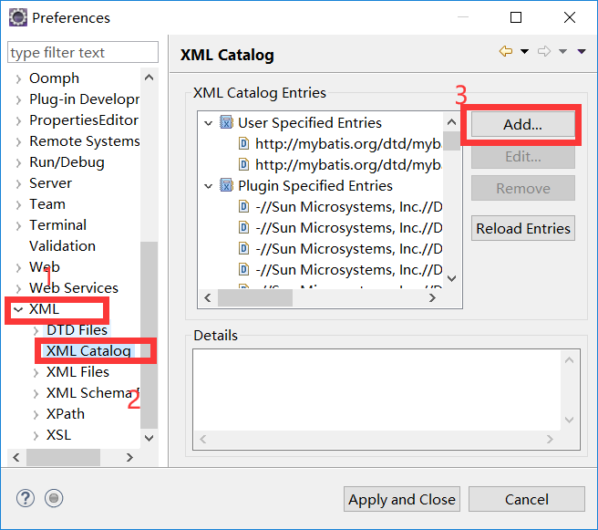Select the first mybatis.org DTD entry icon
This screenshot has height=530, width=598.
pyautogui.click(x=243, y=144)
